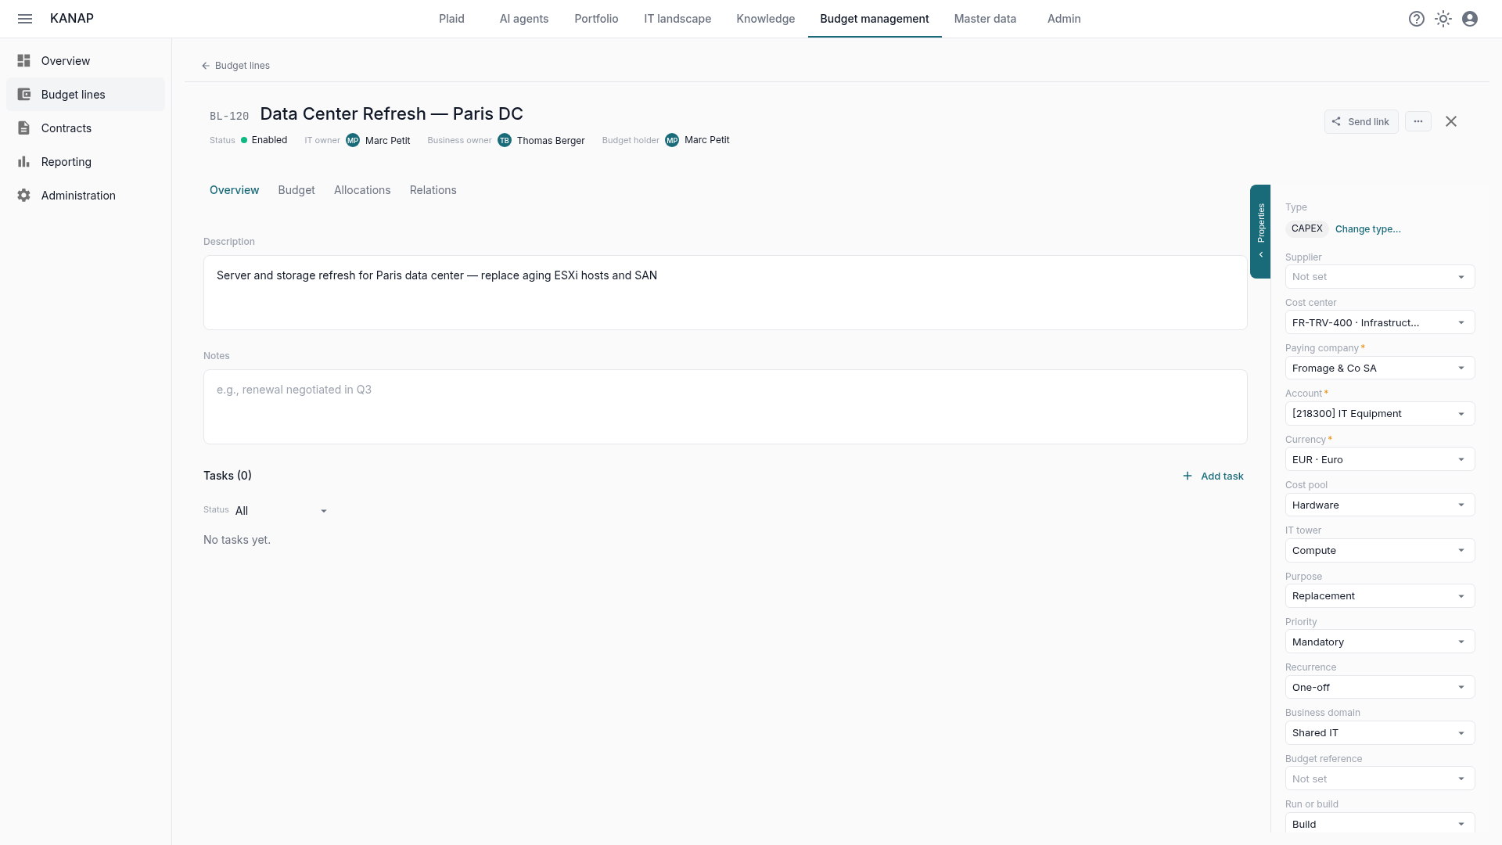Open the Purpose Replacement dropdown
The image size is (1502, 845).
(1380, 596)
